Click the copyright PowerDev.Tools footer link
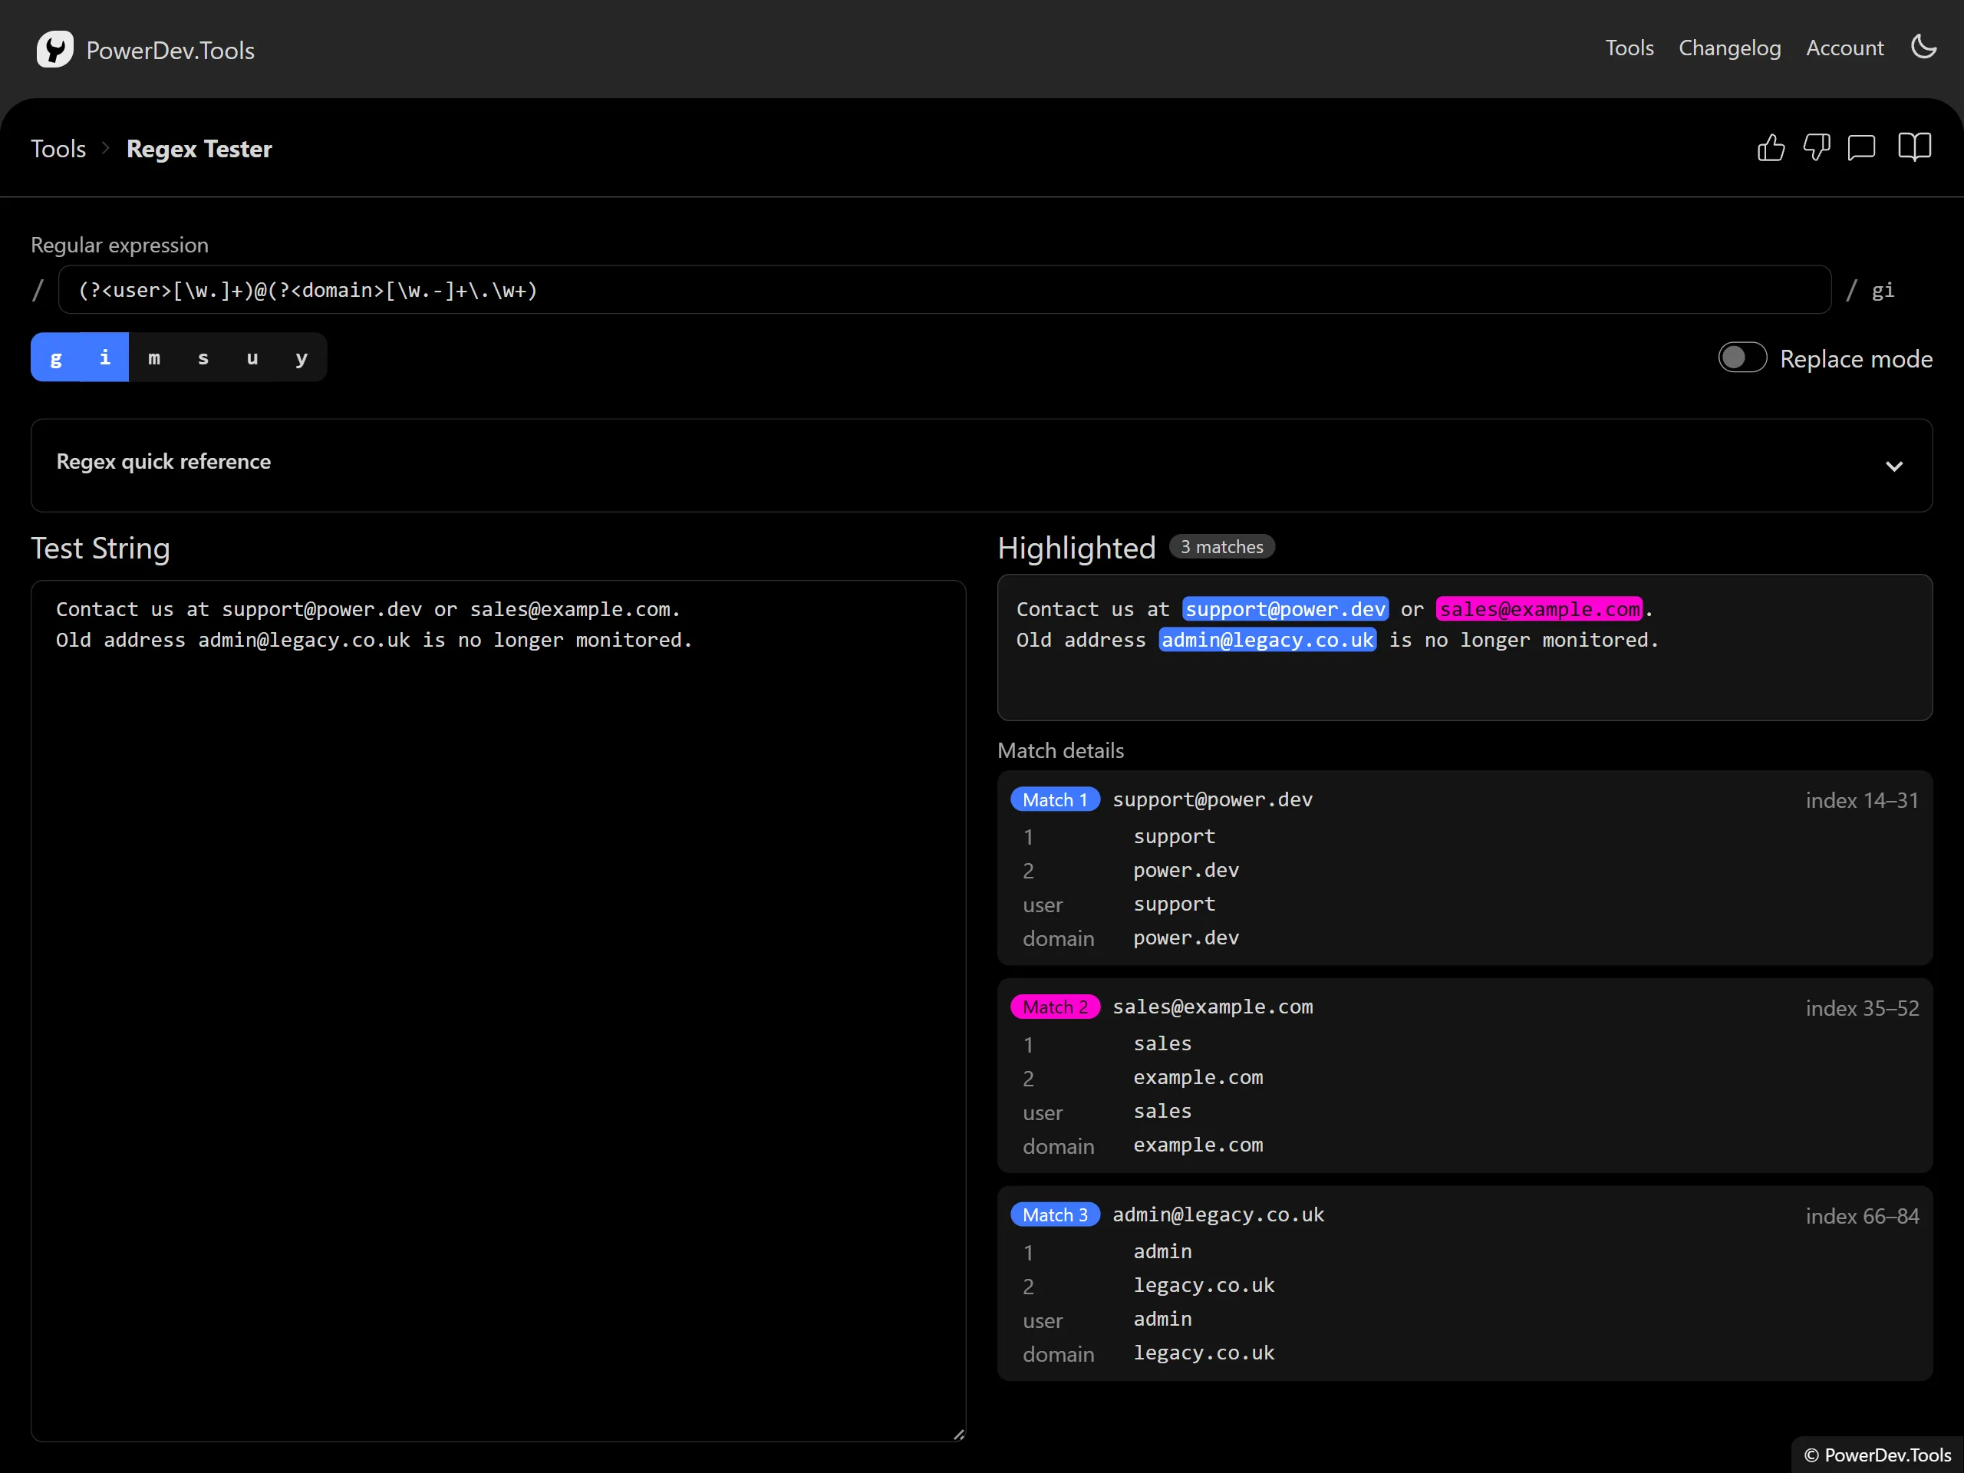This screenshot has width=1964, height=1473. 1877,1455
